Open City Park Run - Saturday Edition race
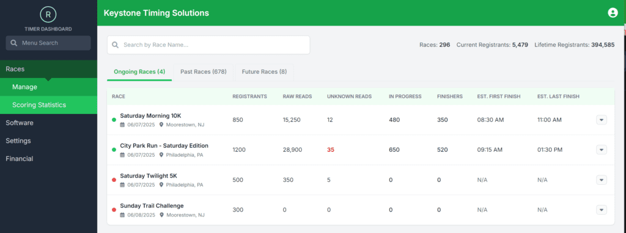 coord(164,146)
